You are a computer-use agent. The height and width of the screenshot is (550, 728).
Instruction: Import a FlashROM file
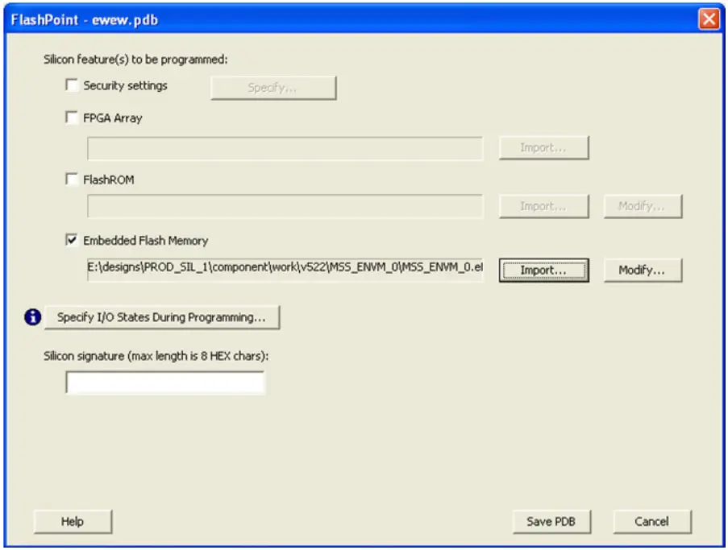543,206
